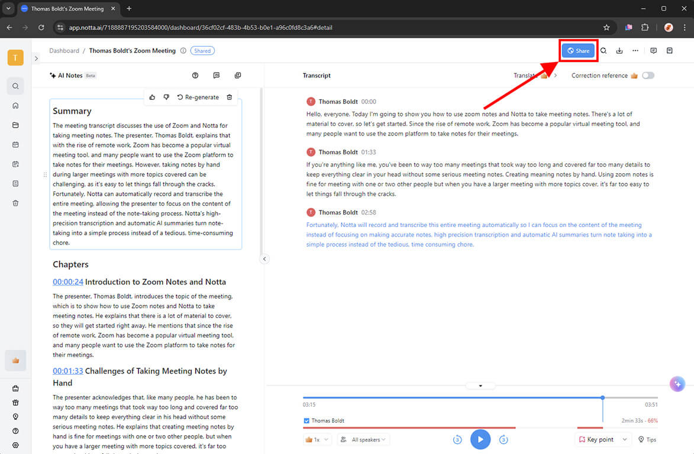Click the Shared status badge
Viewport: 694px width, 454px height.
pyautogui.click(x=202, y=51)
